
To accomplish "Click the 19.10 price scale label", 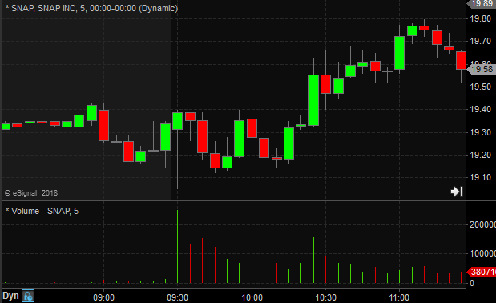I will (481, 177).
